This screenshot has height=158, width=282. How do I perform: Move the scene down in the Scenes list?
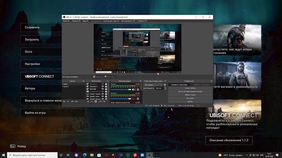pos(76,101)
